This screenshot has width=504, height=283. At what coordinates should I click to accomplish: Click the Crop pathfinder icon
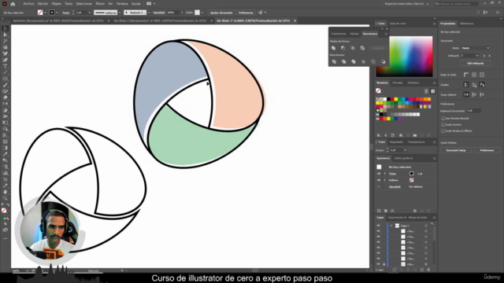click(364, 61)
